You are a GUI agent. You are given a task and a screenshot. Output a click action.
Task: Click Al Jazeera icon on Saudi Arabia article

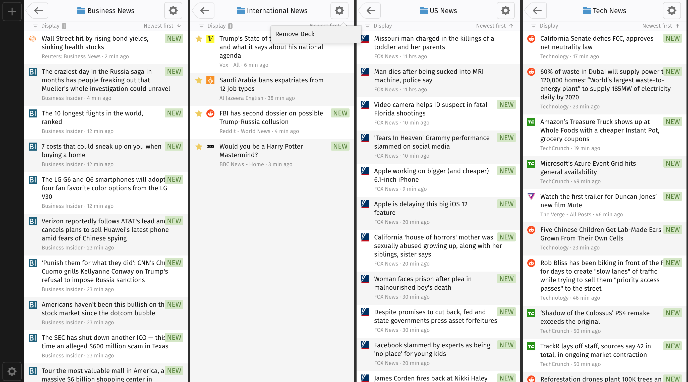210,80
